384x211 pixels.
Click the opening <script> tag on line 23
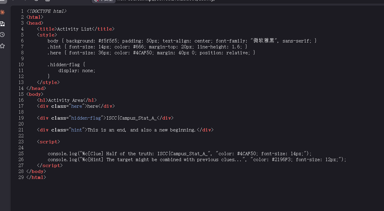[48, 142]
